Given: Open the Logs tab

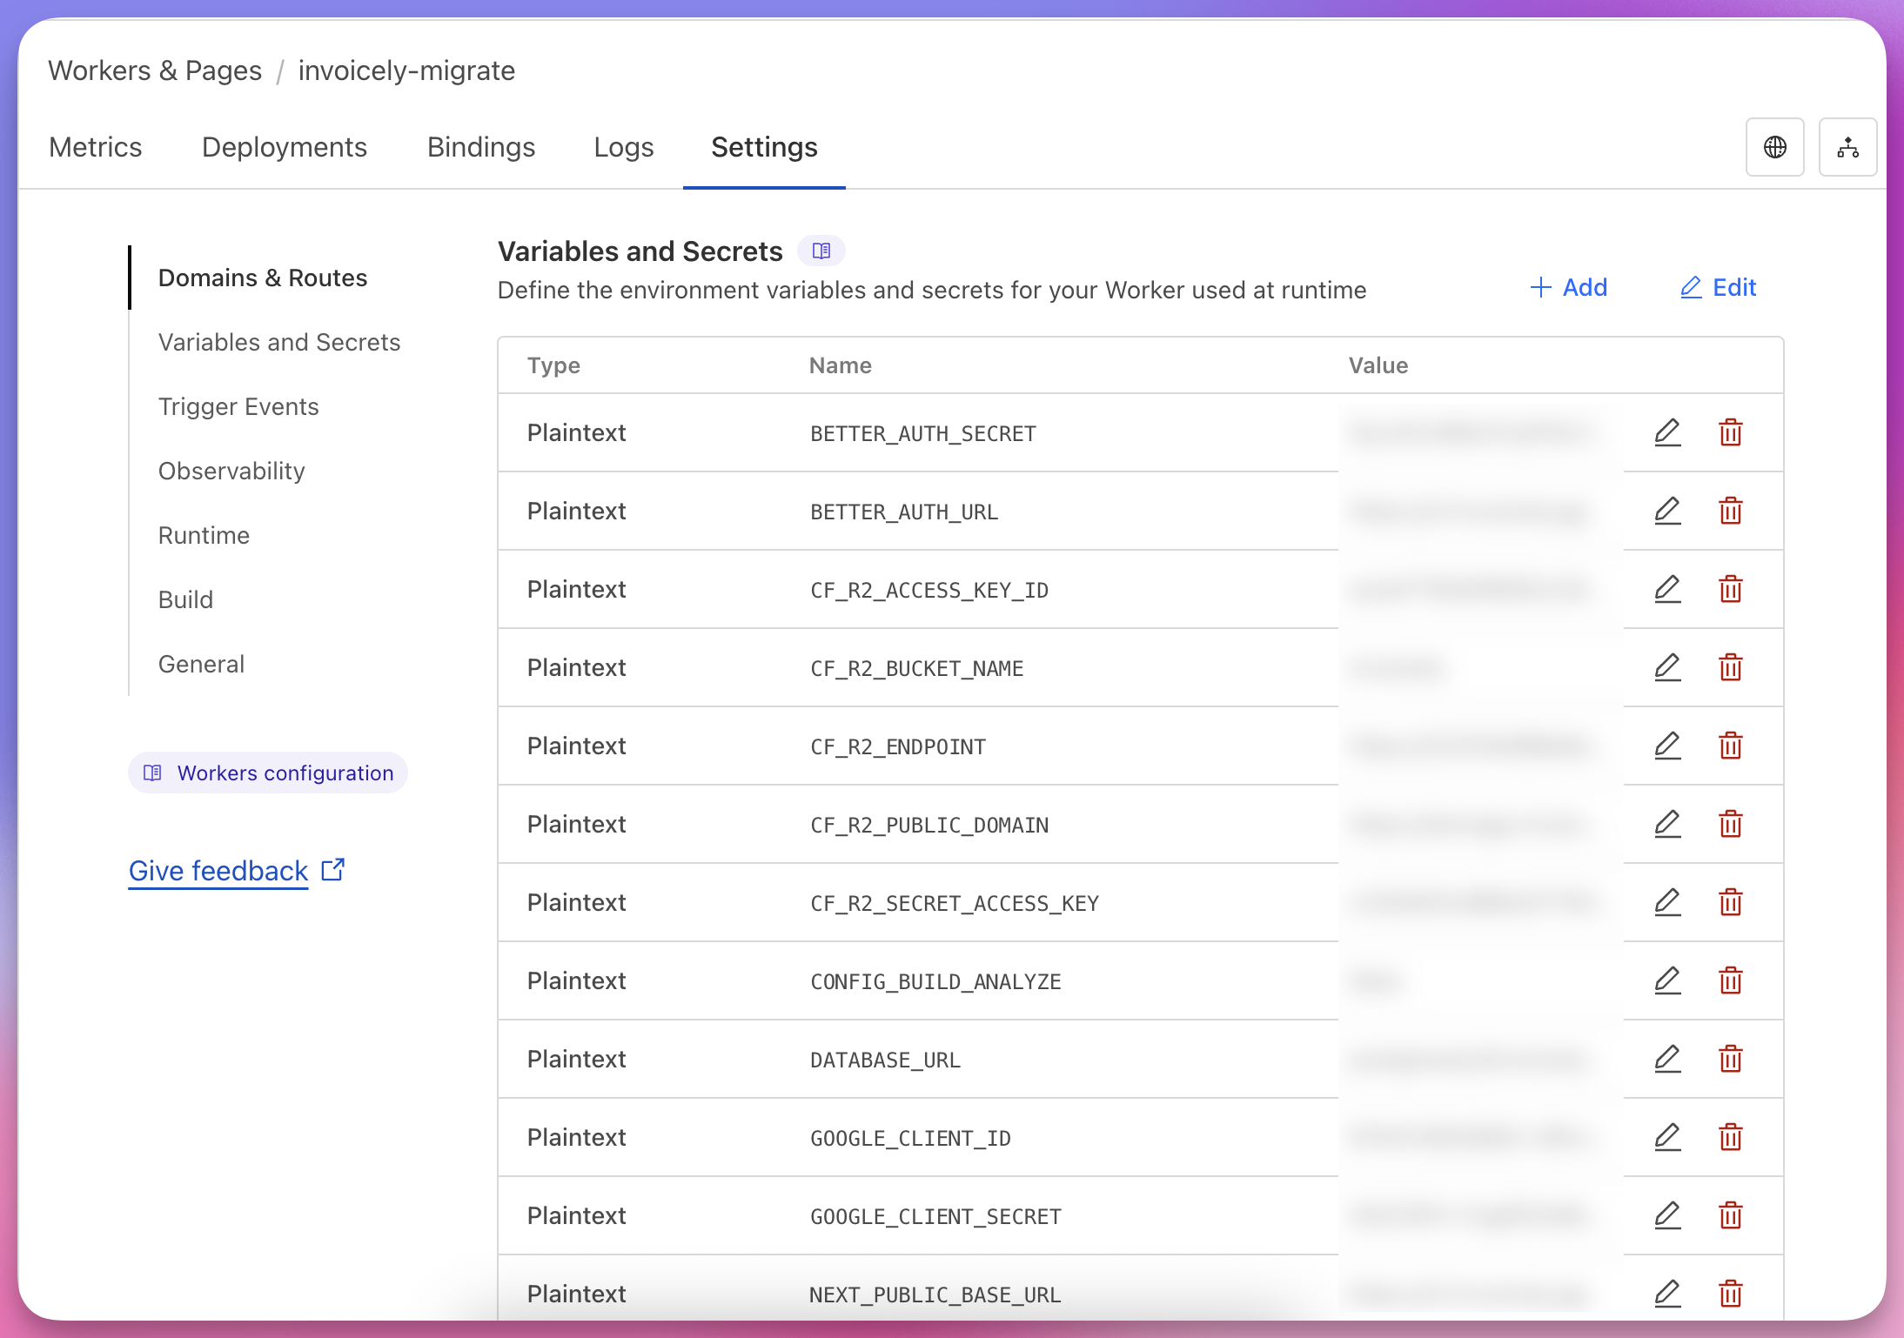Looking at the screenshot, I should point(623,147).
